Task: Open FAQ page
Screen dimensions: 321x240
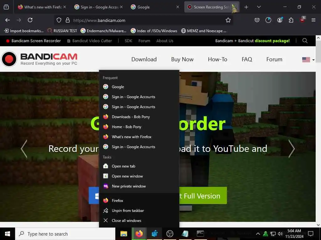Action: click(x=247, y=59)
